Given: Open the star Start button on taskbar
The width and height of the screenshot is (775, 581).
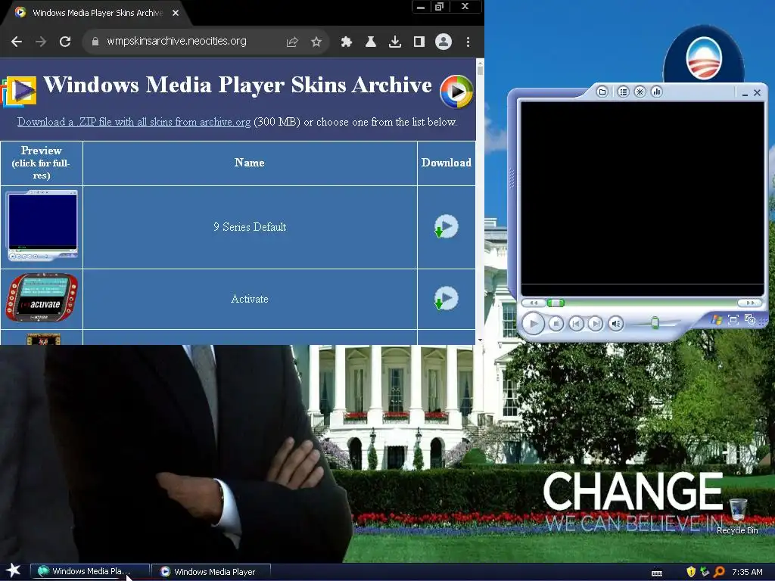Looking at the screenshot, I should pos(14,570).
